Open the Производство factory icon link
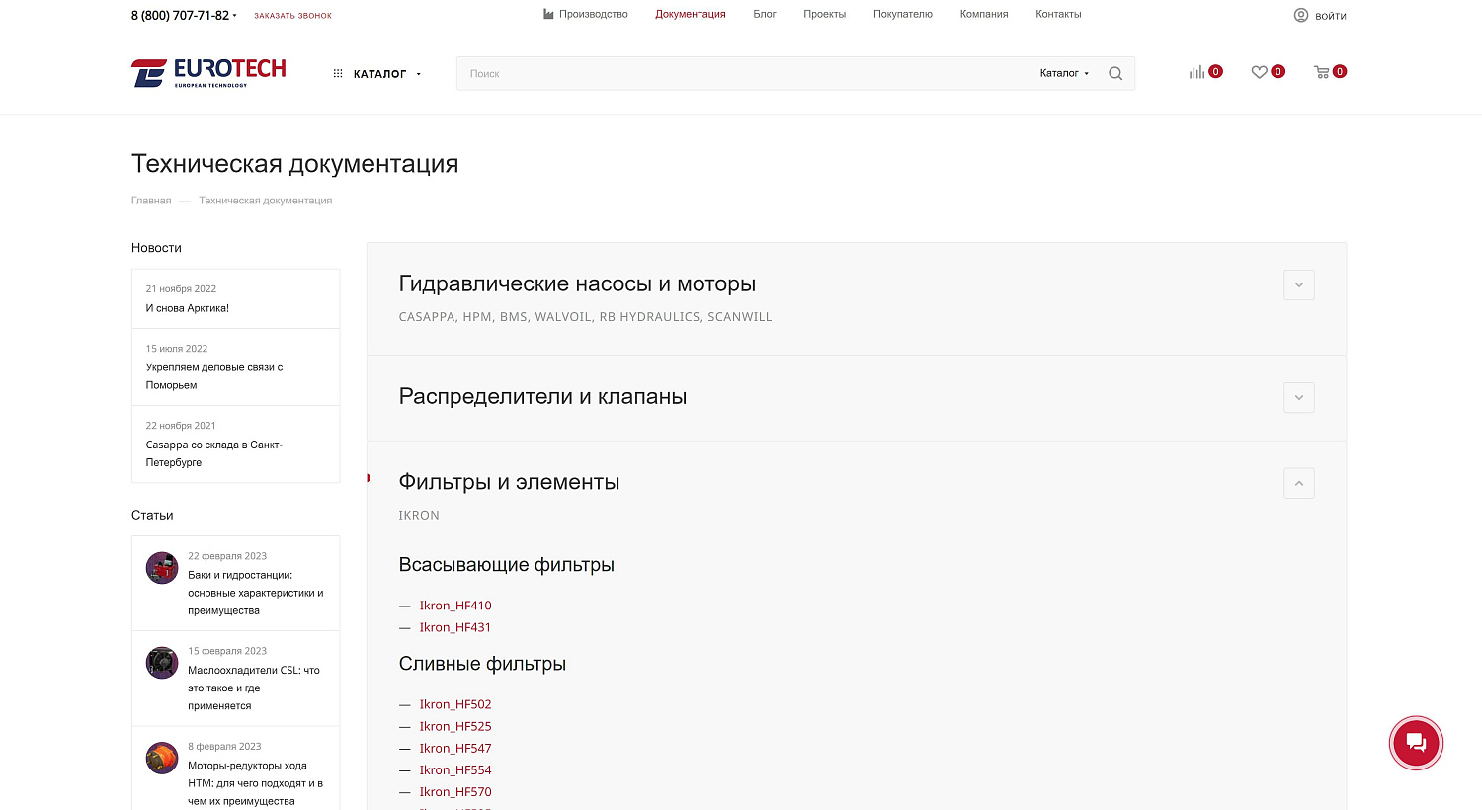 [548, 14]
